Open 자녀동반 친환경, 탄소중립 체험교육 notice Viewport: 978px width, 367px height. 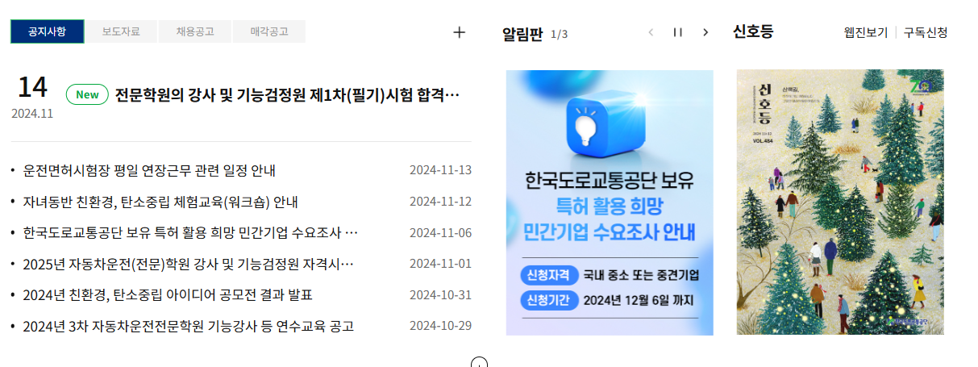click(161, 202)
